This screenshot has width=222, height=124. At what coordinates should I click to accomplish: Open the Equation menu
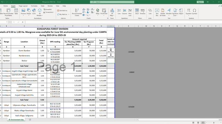coord(189,12)
